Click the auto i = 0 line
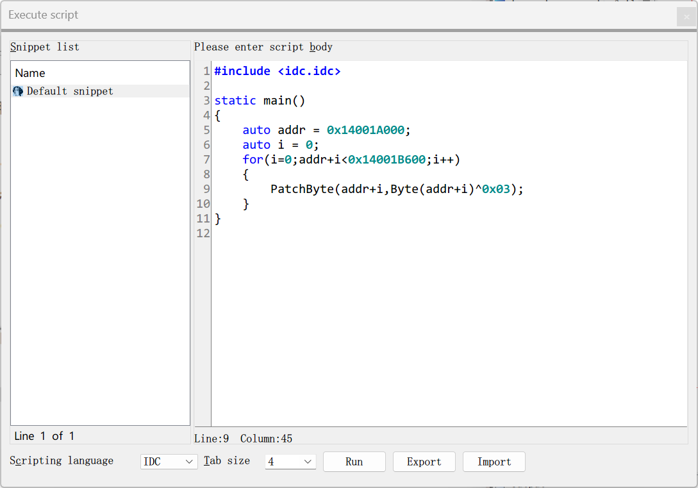This screenshot has width=698, height=488. coord(281,145)
